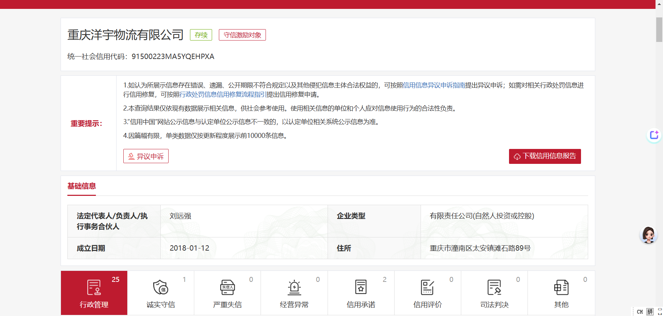Click the page vertical scrollbar thumb
Screen dimensions: 663x316
point(659,30)
